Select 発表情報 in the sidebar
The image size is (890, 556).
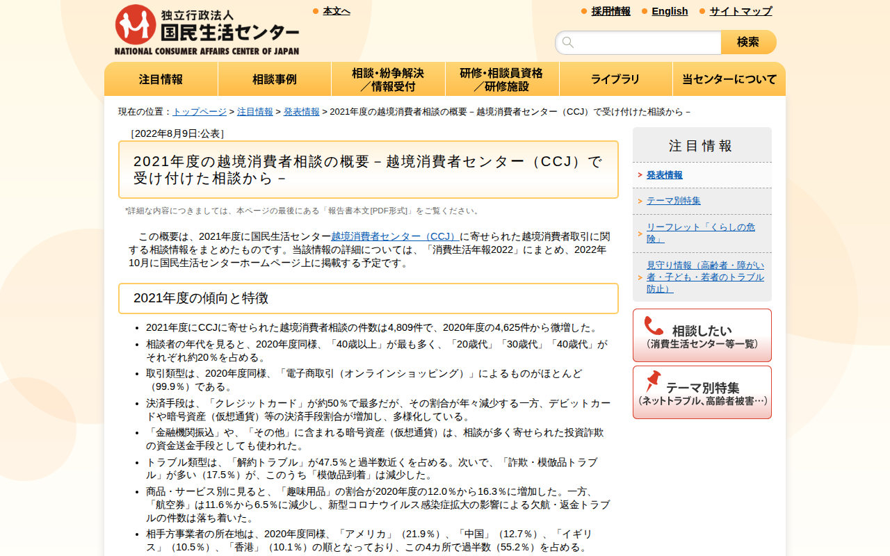pyautogui.click(x=665, y=175)
